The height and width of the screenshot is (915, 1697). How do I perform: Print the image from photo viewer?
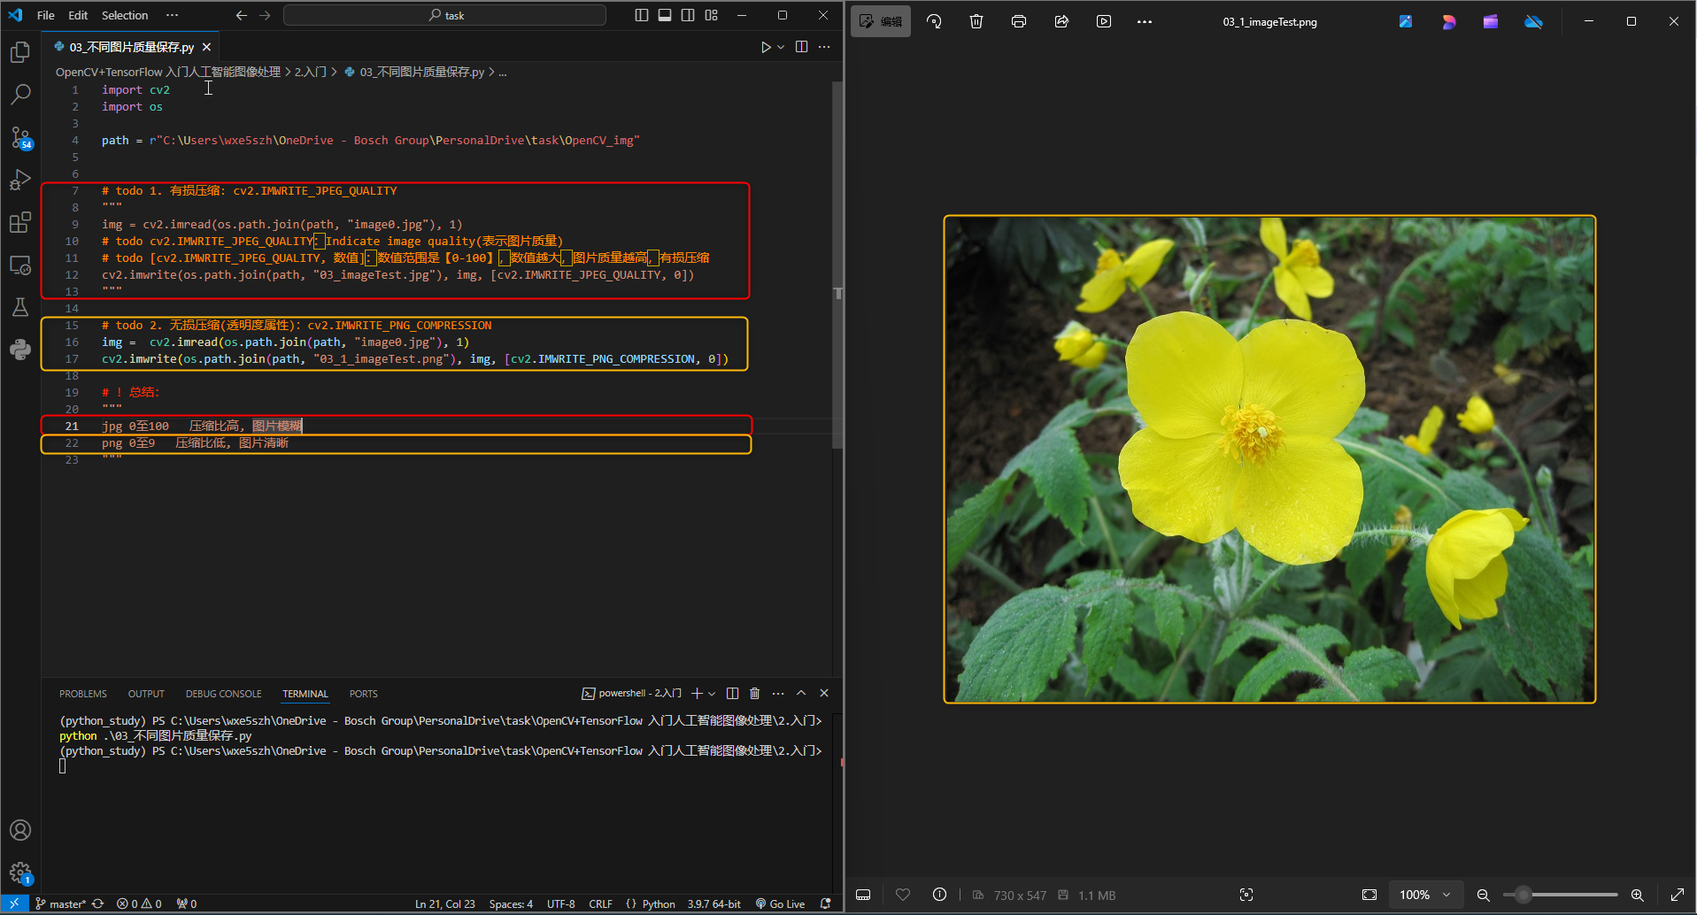1019,22
